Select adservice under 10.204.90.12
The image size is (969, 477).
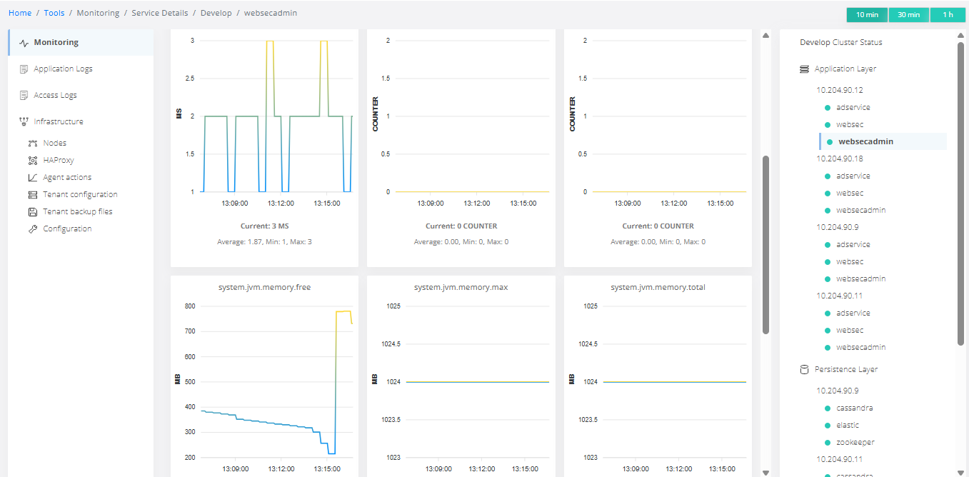853,108
